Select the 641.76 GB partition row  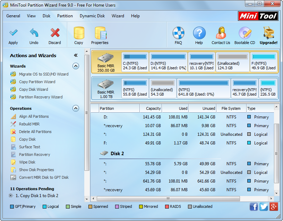point(182,181)
